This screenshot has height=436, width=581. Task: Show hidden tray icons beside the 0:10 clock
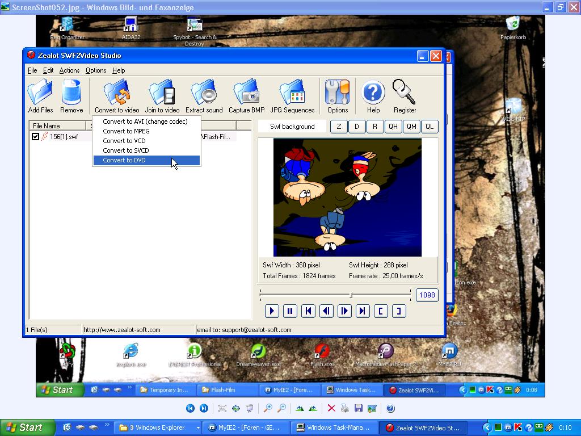[487, 428]
